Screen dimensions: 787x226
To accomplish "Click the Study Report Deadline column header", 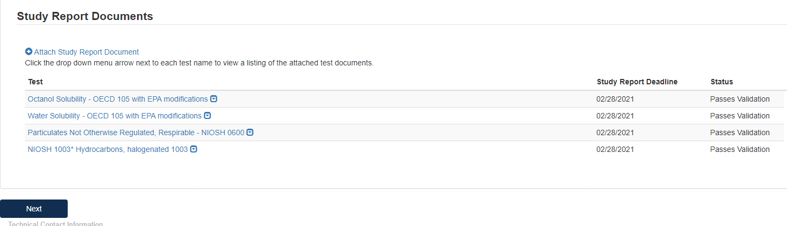I will pos(637,82).
